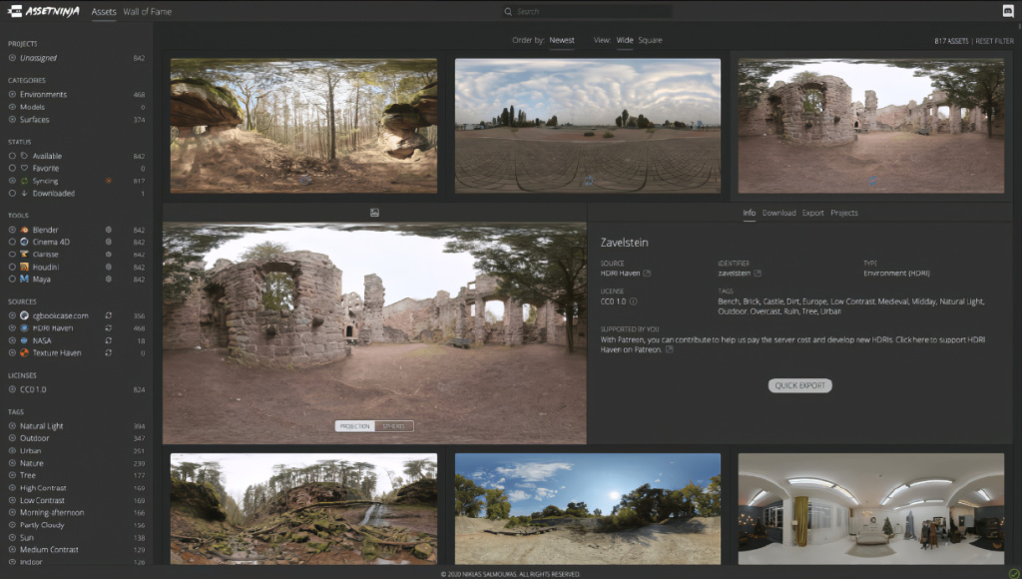Click the Houdini settings gear icon

coord(109,267)
